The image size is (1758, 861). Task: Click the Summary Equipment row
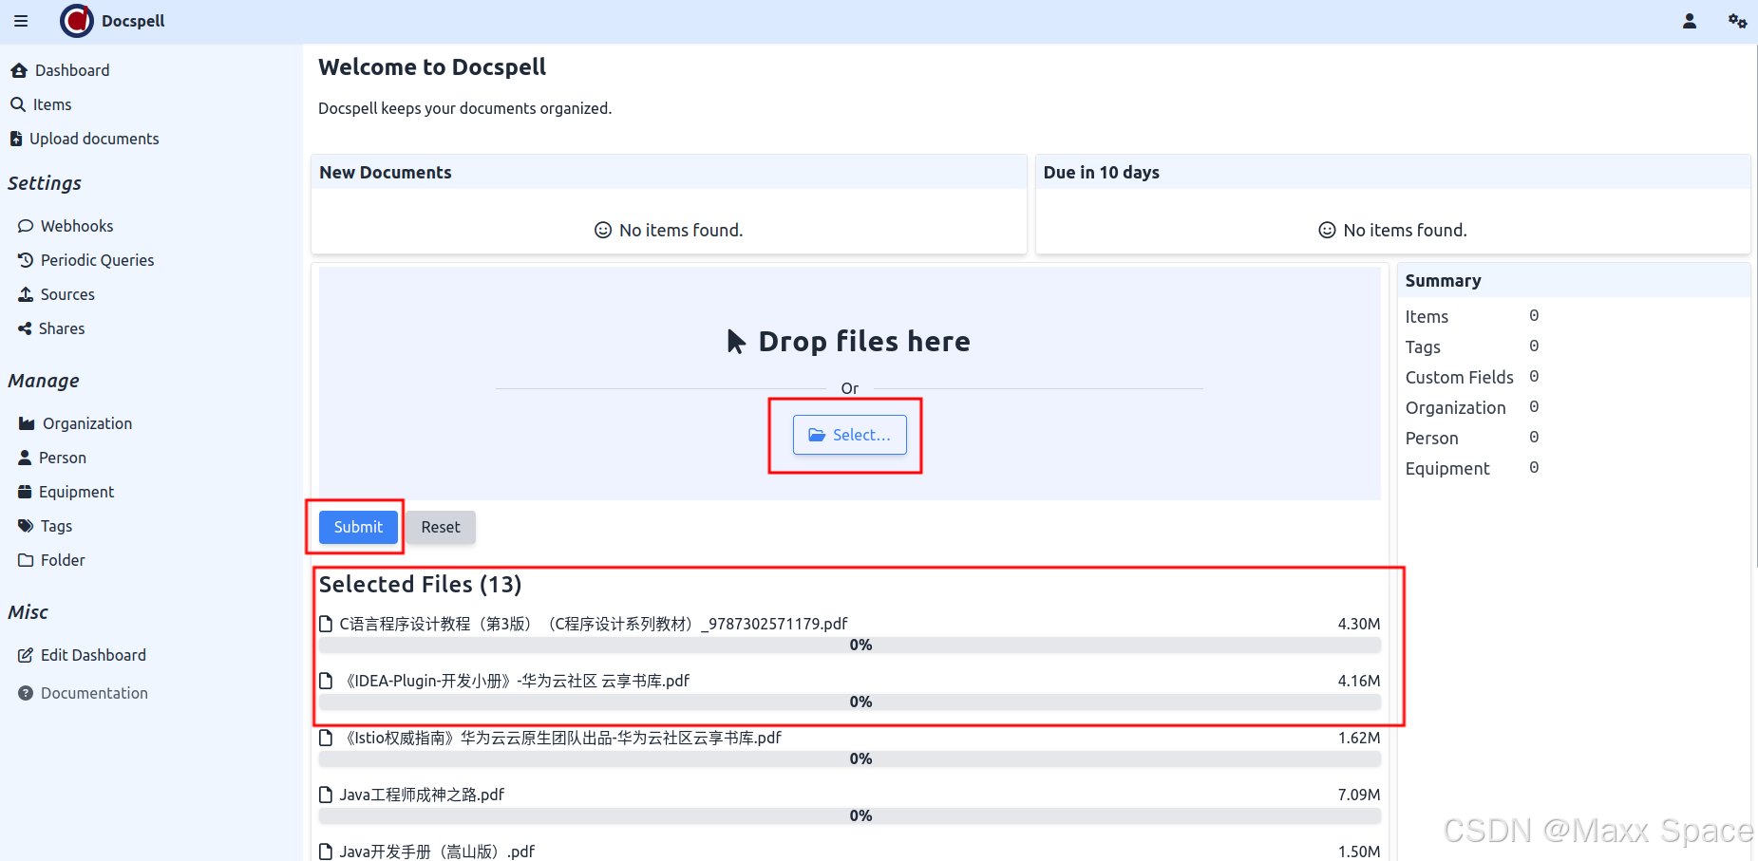pos(1472,468)
